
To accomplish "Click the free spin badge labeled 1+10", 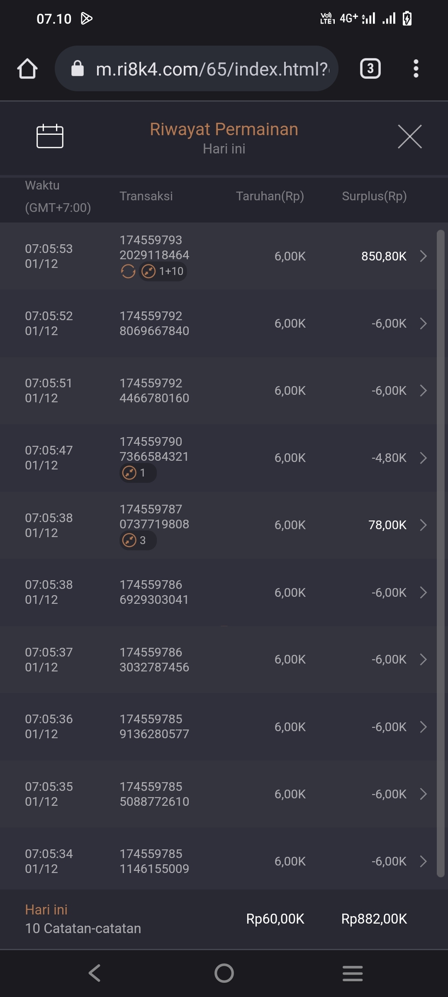I will [163, 272].
